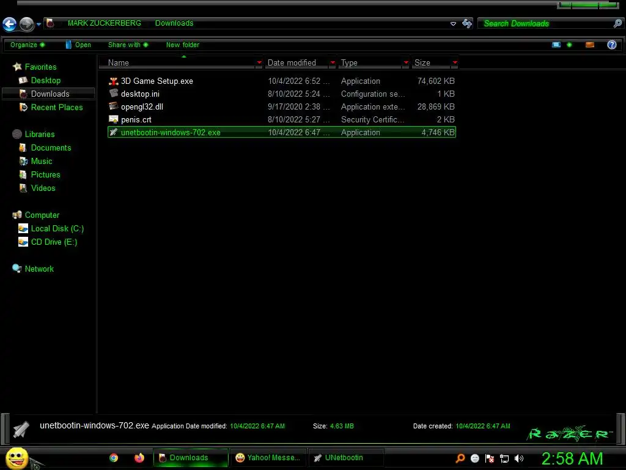This screenshot has height=470, width=626.
Task: Click the grey Forward arrow button
Action: pyautogui.click(x=27, y=24)
